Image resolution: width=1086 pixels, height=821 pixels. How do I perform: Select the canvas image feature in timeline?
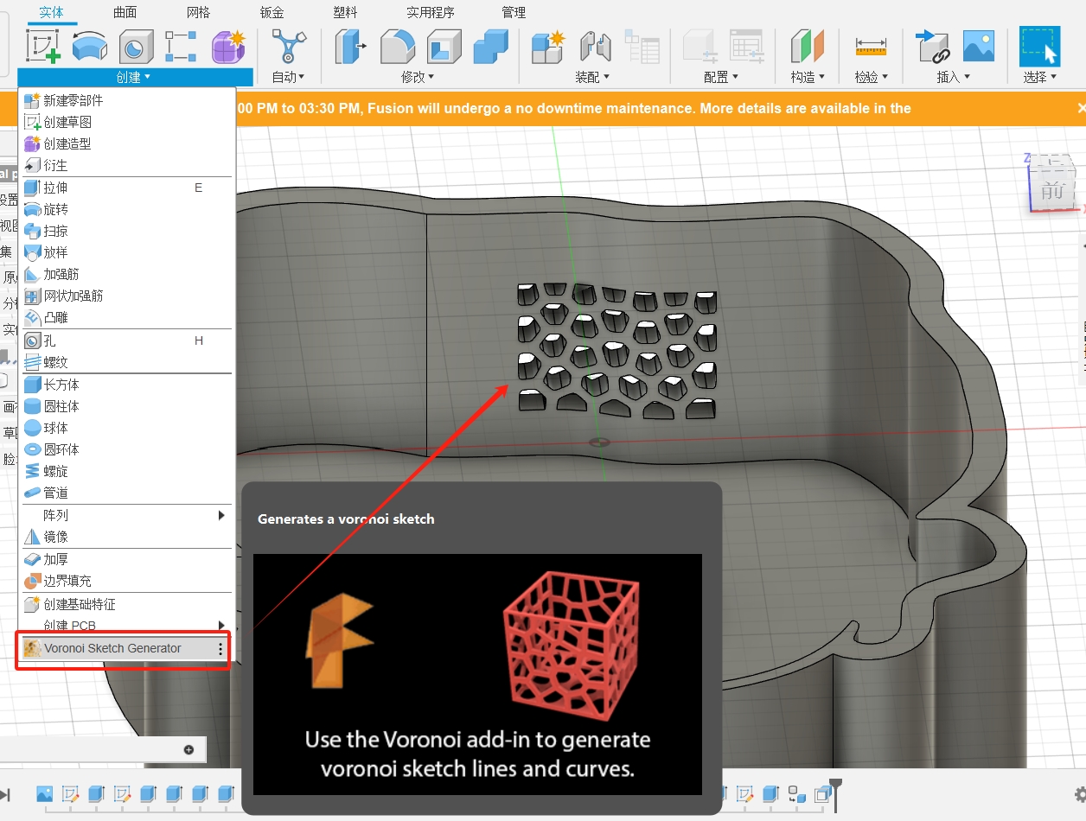point(45,793)
